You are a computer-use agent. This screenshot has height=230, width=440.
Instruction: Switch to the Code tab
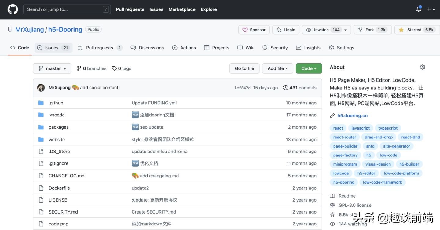[20, 48]
